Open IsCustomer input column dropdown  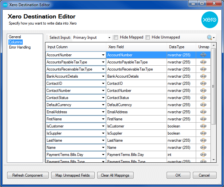(x=103, y=126)
